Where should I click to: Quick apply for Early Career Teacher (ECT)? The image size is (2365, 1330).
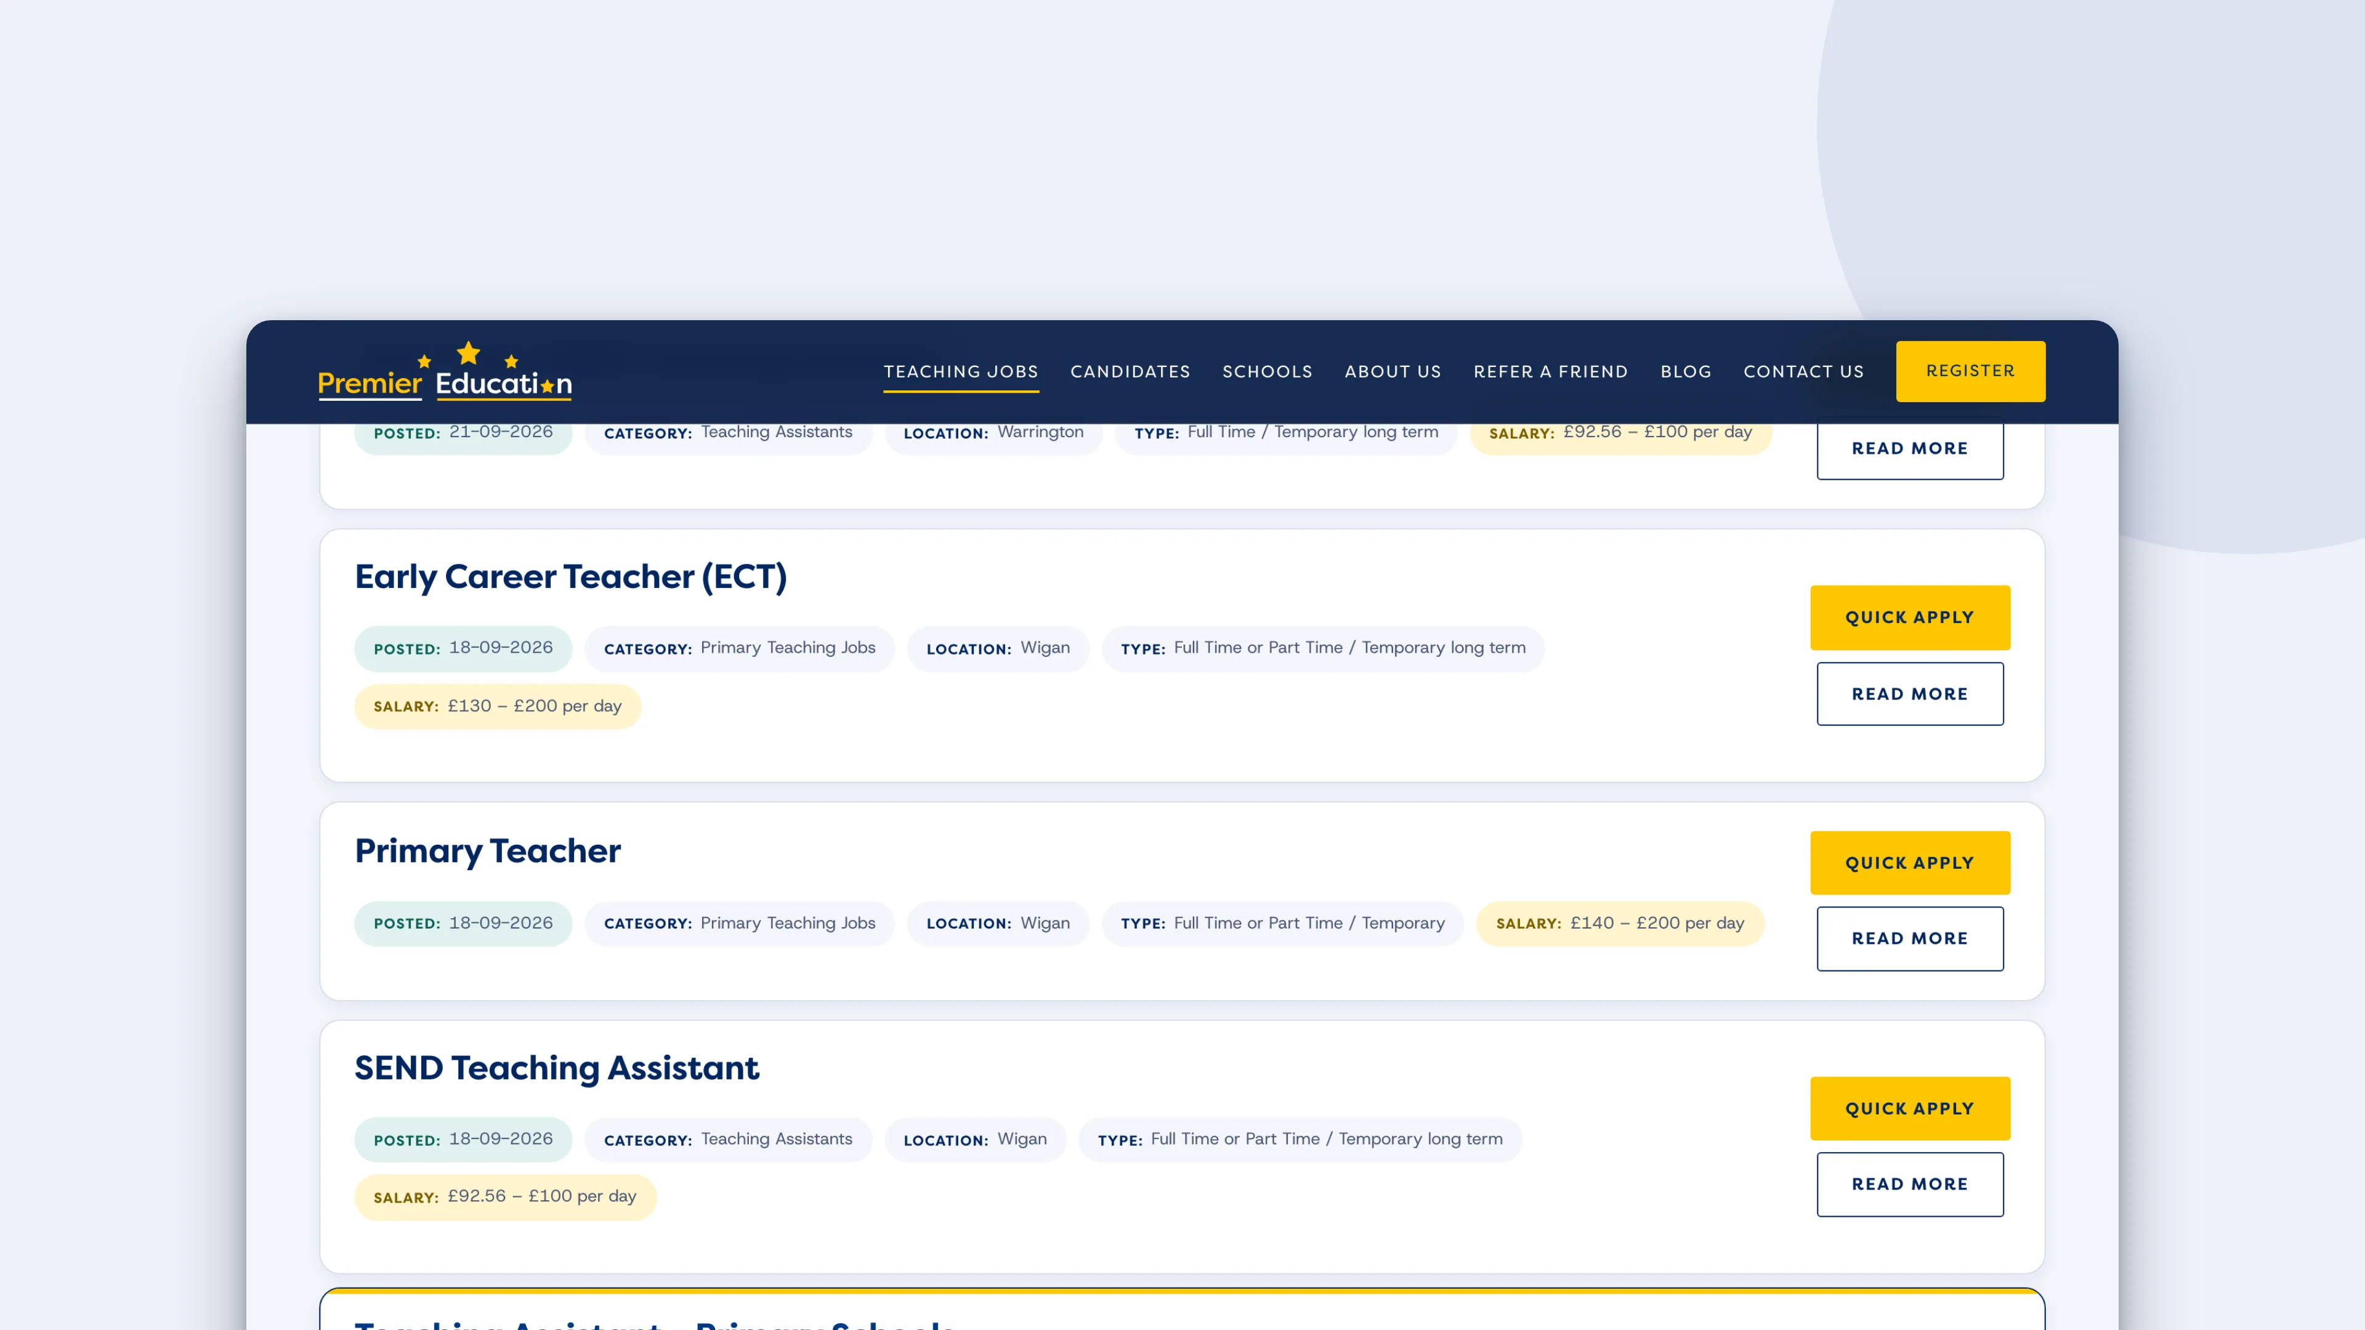[1910, 618]
